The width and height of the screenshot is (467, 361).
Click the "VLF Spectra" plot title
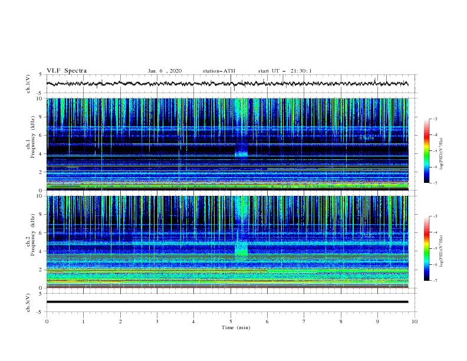[67, 71]
